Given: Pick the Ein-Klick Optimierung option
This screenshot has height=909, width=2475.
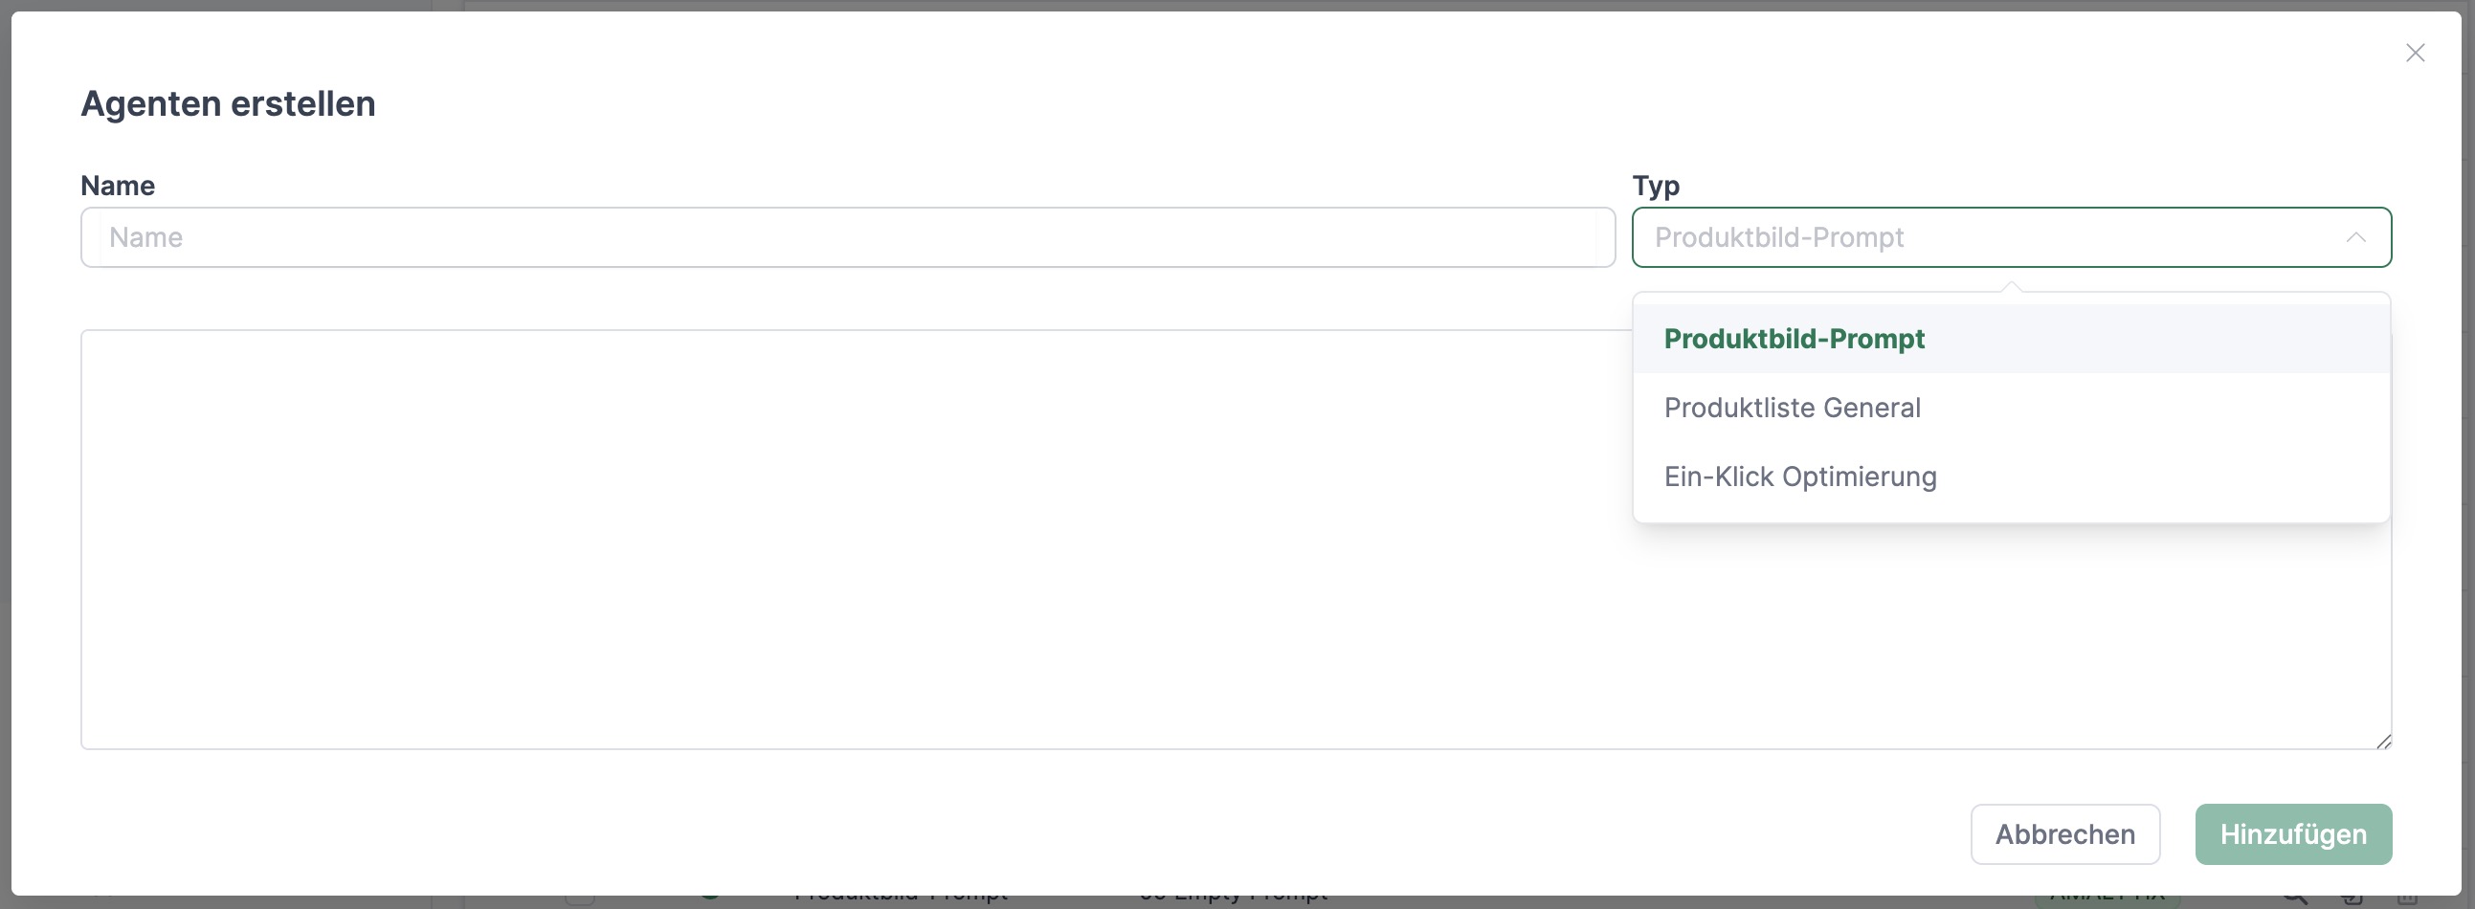Looking at the screenshot, I should [x=1799, y=477].
